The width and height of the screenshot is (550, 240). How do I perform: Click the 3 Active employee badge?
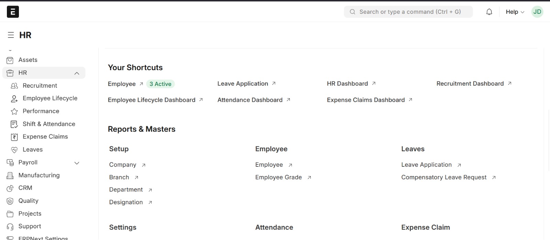(160, 84)
